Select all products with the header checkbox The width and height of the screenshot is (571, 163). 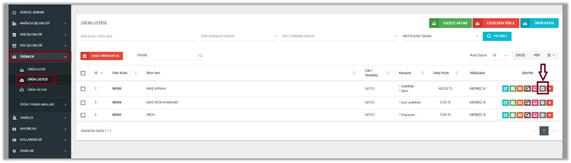83,73
